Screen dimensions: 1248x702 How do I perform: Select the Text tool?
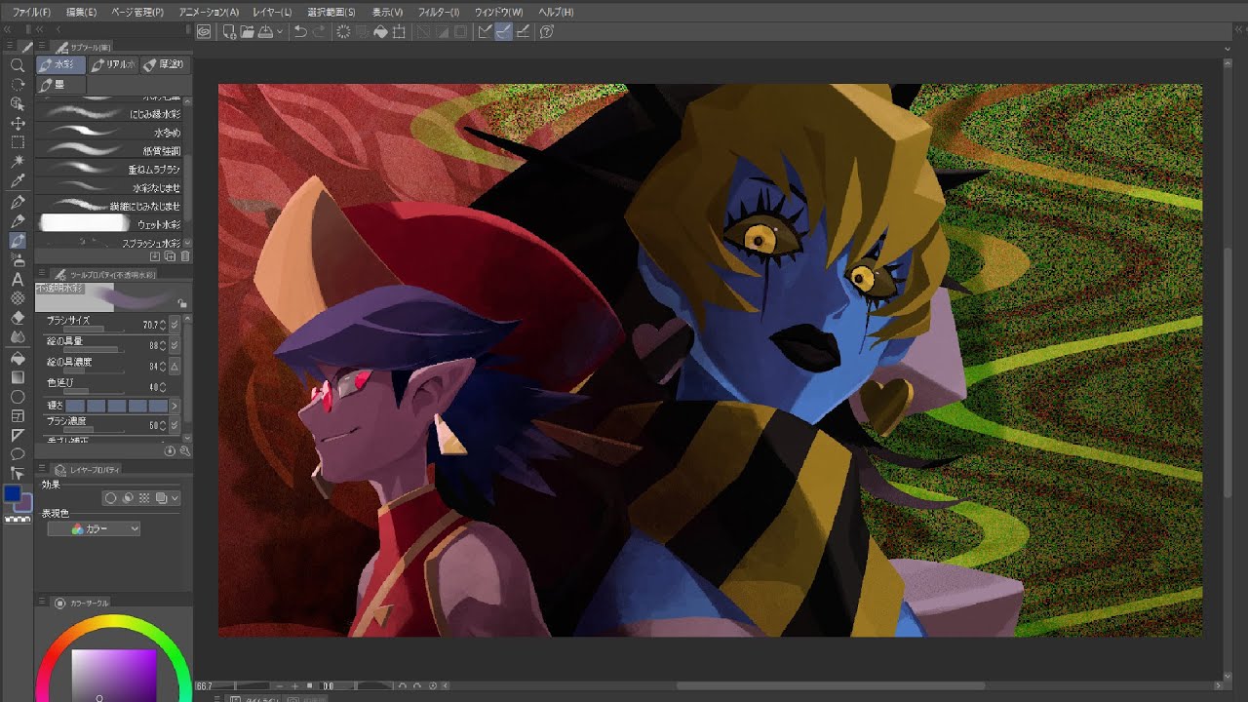pos(18,280)
